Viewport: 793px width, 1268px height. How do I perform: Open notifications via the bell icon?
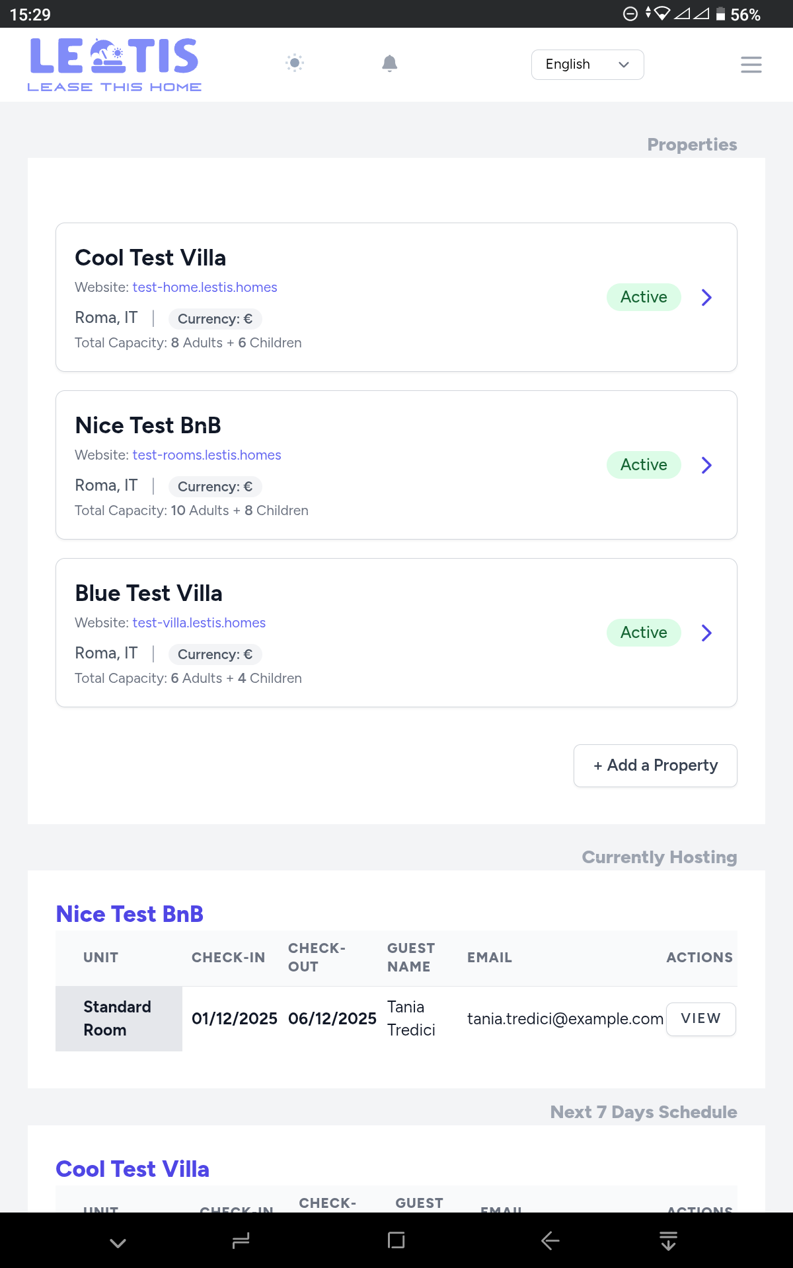389,63
